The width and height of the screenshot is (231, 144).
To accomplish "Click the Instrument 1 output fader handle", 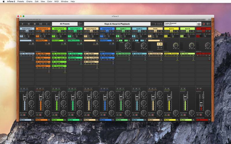I will click(25, 98).
